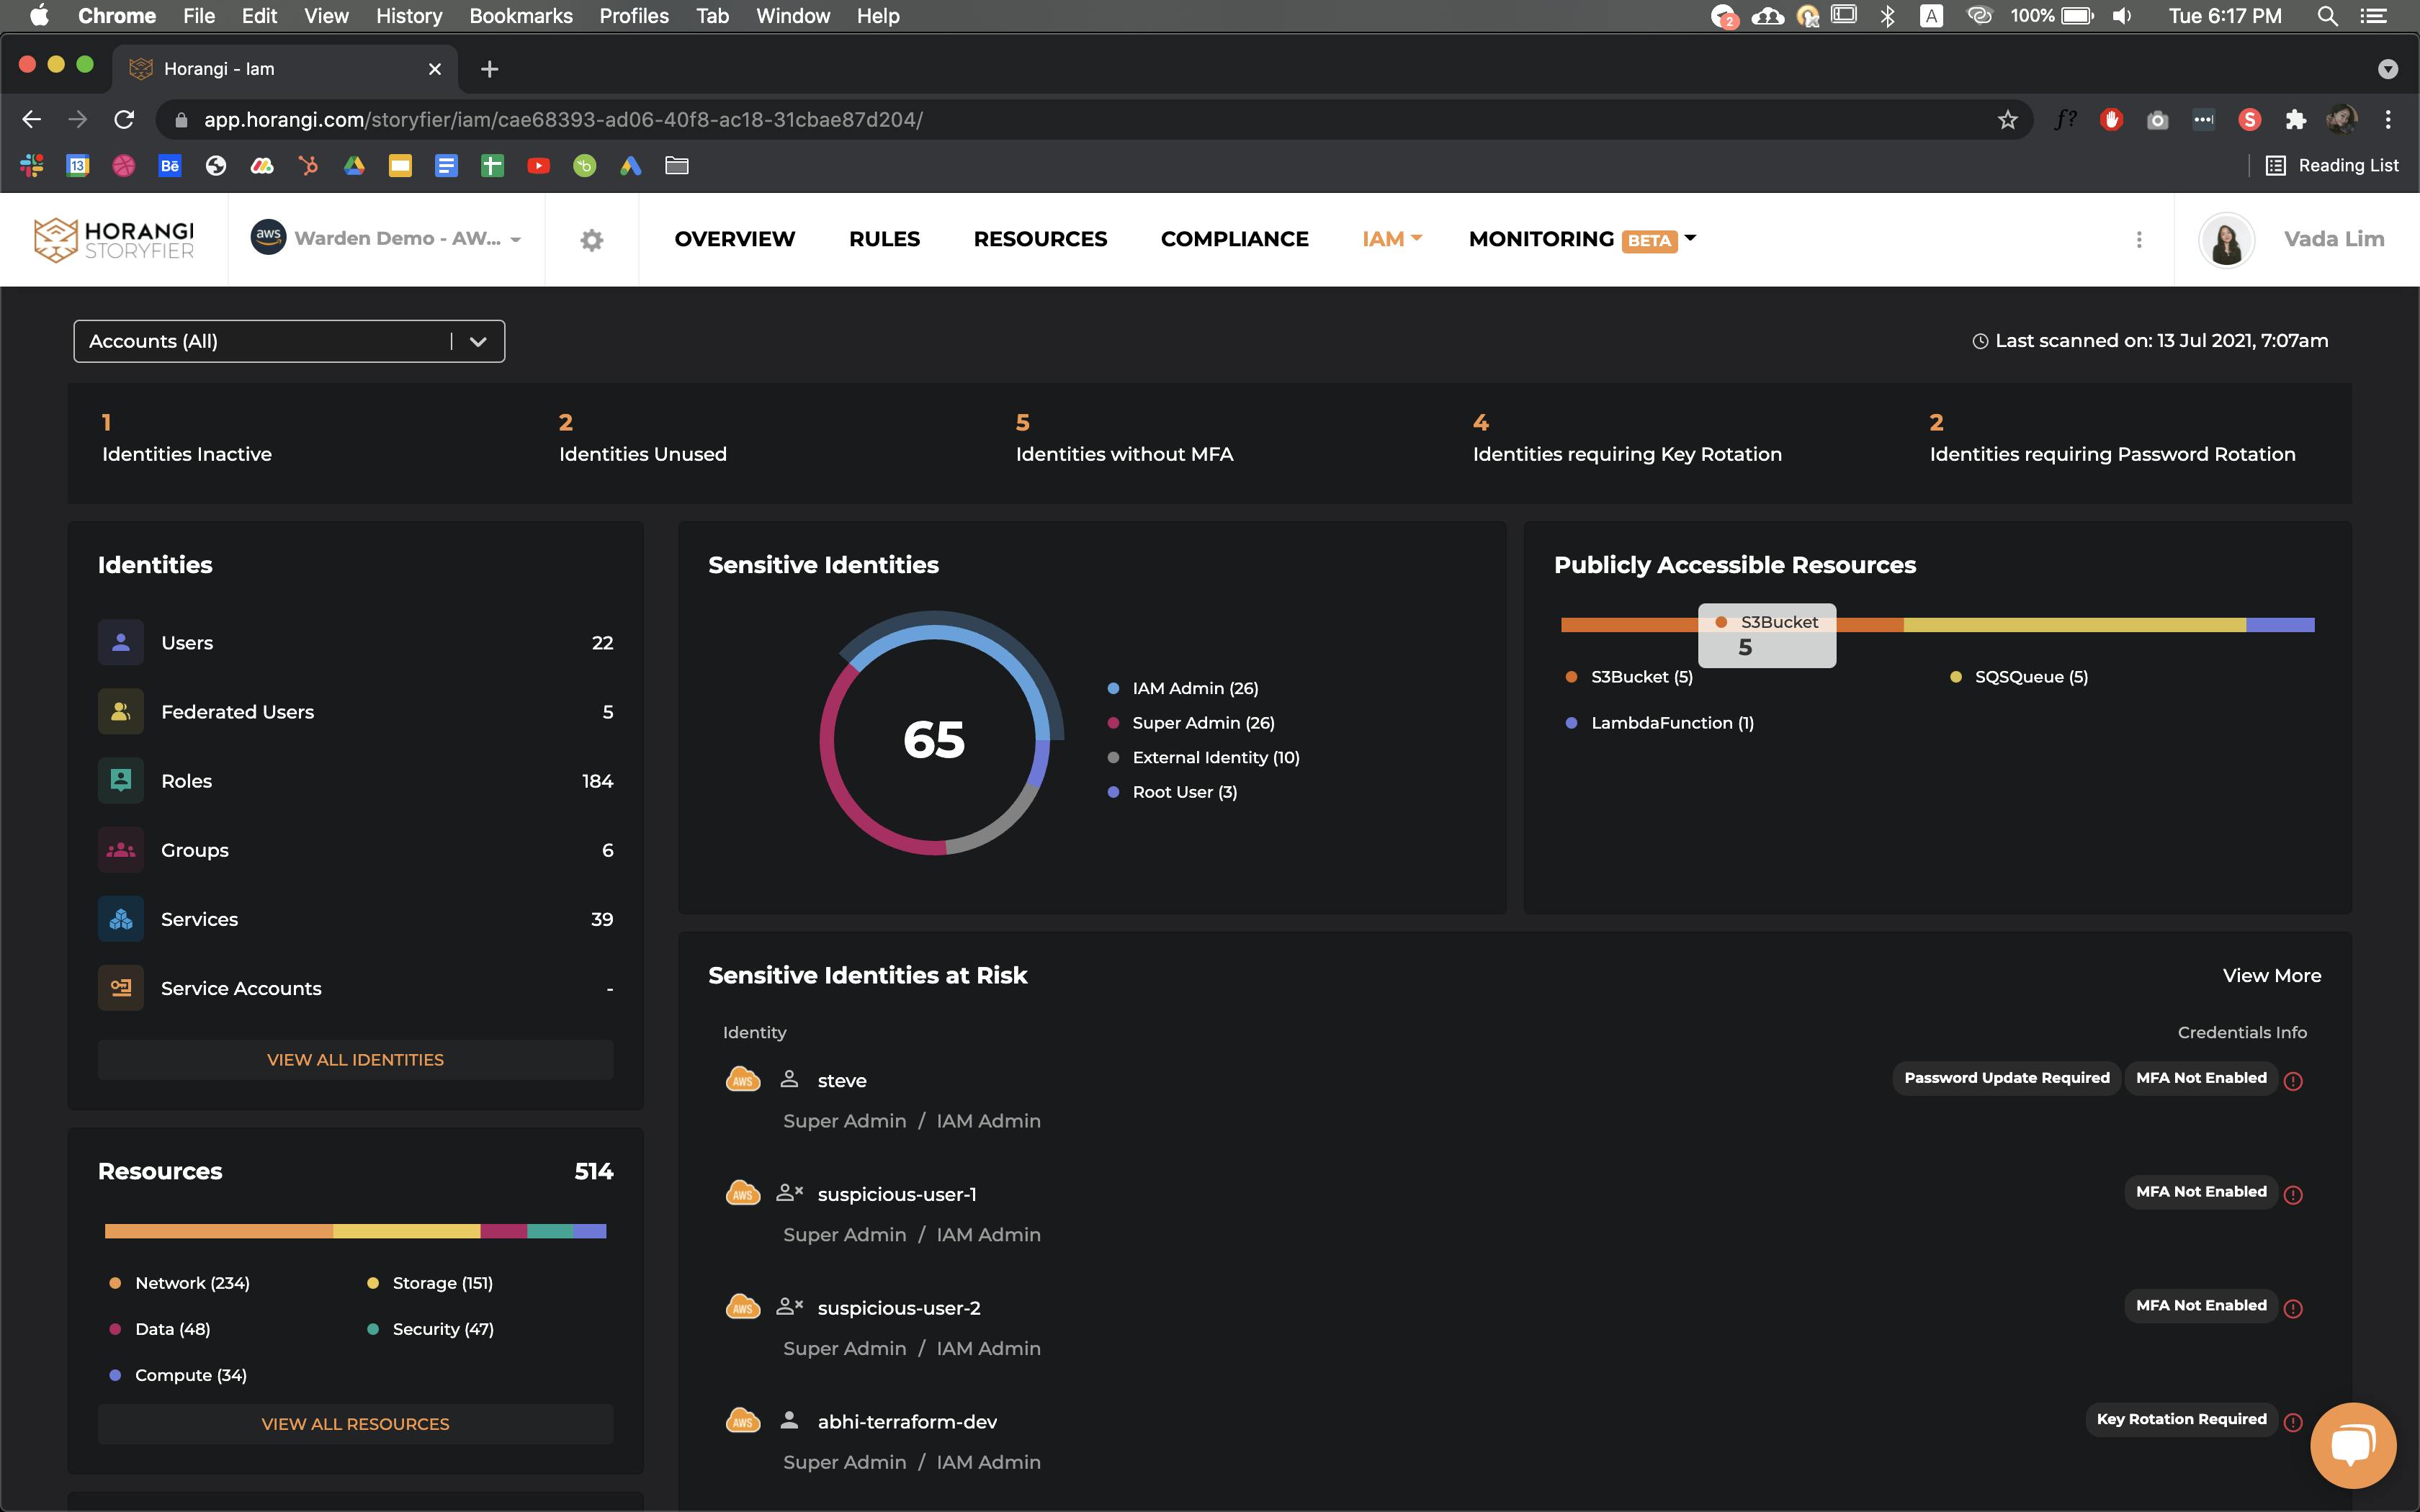2420x1512 pixels.
Task: Click the Users identity icon
Action: [121, 643]
